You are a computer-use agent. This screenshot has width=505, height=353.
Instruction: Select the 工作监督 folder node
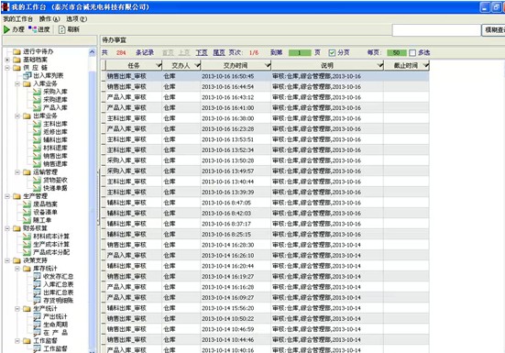(x=45, y=341)
